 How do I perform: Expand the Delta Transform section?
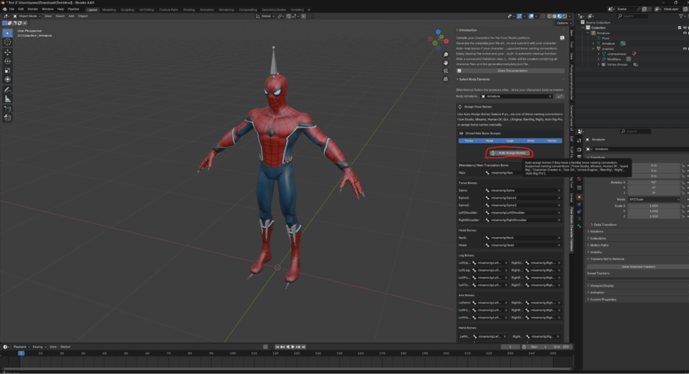tap(606, 224)
